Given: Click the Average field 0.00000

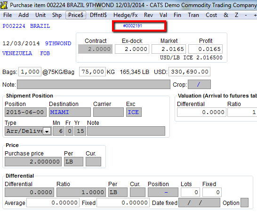Looking at the screenshot, I should coord(53,203).
